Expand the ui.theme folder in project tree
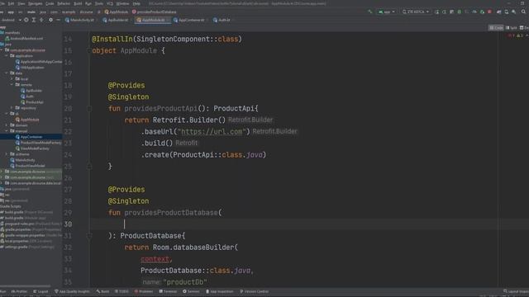This screenshot has height=297, width=529. (x=7, y=154)
